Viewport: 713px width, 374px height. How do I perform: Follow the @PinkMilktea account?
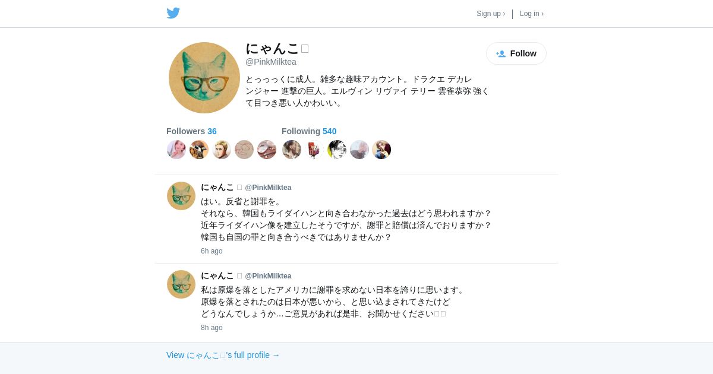click(516, 53)
